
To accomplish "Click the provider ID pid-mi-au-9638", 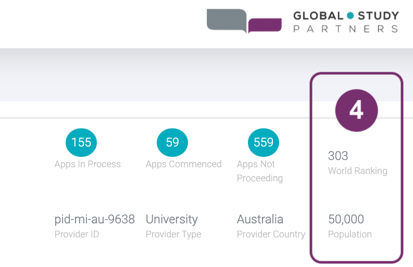I will click(x=95, y=219).
